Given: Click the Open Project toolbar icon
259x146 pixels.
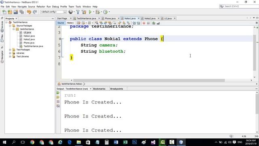Looking at the screenshot, I should [16, 12].
